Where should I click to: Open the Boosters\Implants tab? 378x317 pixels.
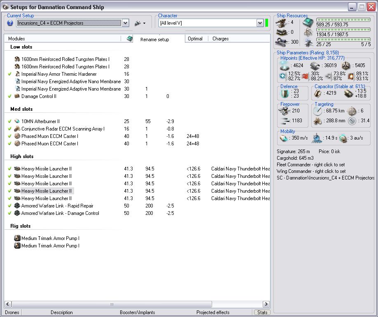click(x=138, y=312)
